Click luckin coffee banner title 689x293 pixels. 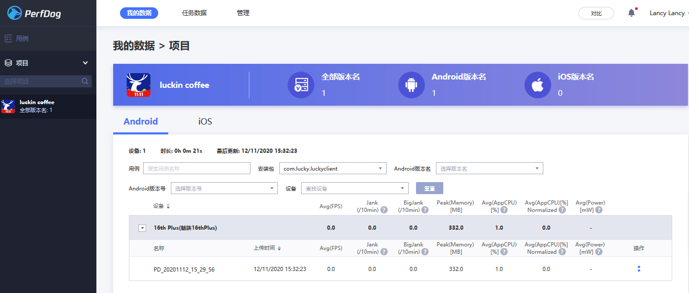click(x=184, y=85)
